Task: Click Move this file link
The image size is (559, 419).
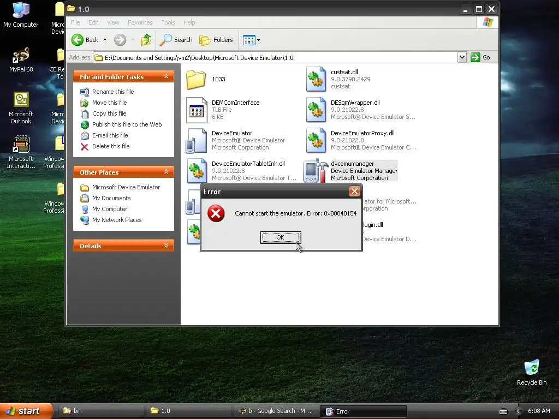Action: (x=109, y=103)
